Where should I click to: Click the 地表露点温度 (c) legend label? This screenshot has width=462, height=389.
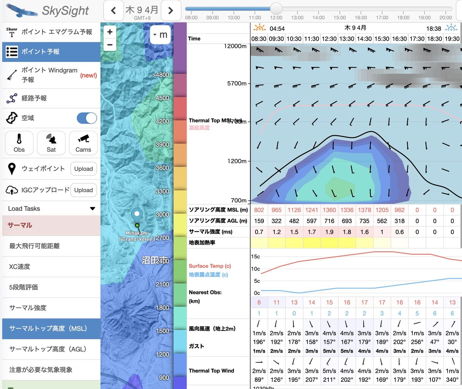click(208, 275)
